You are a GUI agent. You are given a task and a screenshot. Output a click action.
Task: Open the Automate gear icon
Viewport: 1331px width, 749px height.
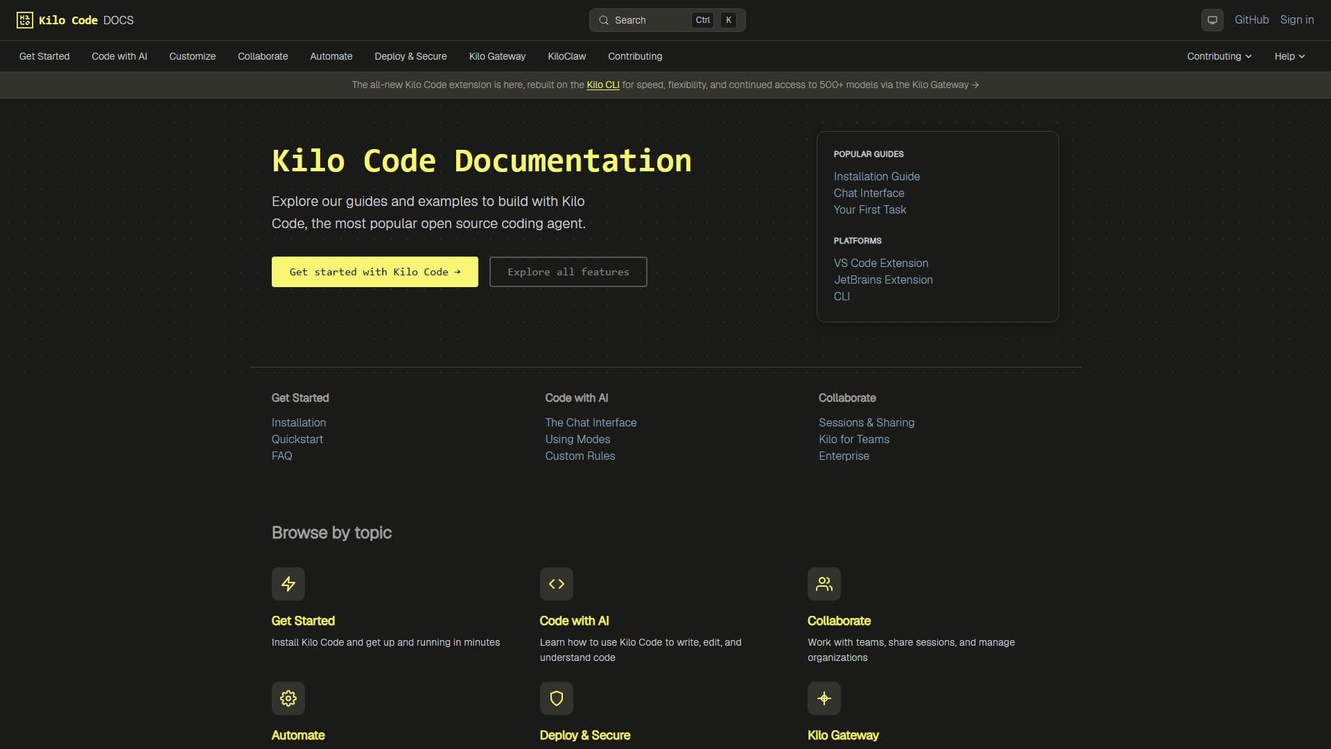(288, 698)
